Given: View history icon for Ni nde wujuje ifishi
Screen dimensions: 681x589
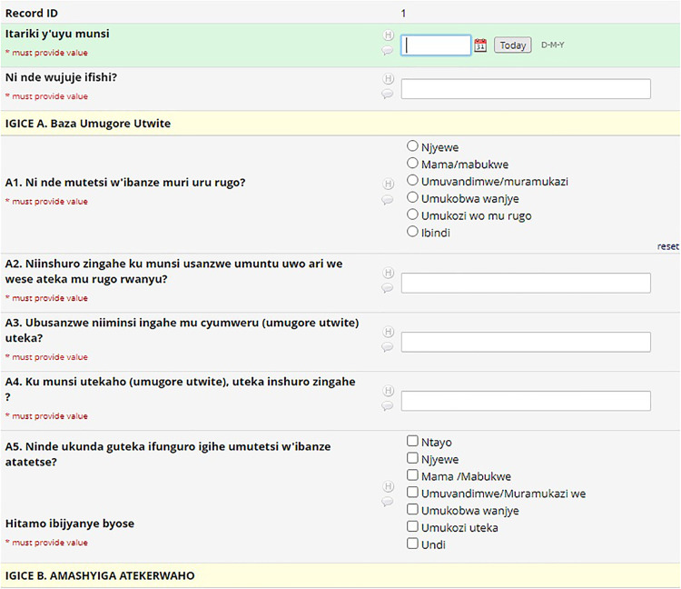Looking at the screenshot, I should [389, 79].
